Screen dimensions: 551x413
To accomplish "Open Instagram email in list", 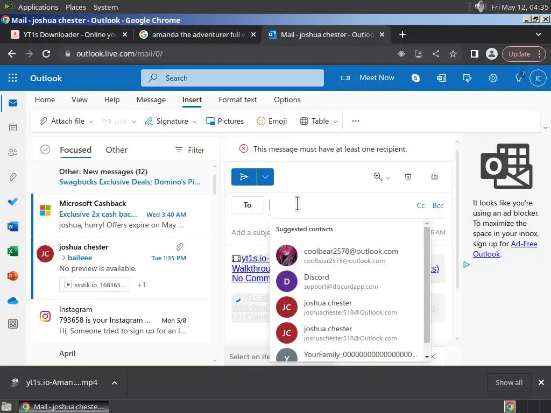I will coord(122,321).
